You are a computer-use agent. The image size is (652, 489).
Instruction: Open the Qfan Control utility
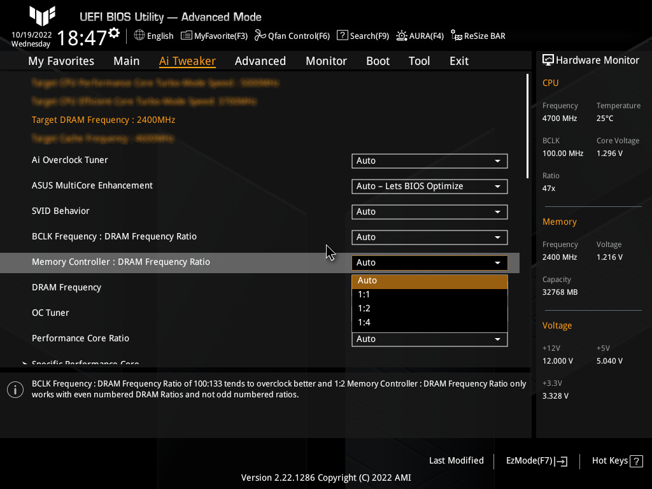(x=292, y=36)
